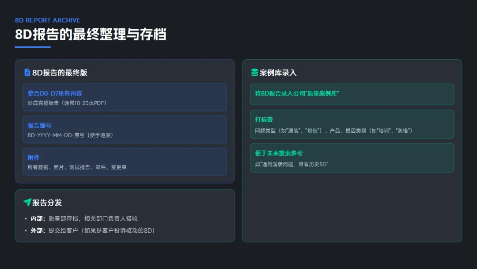Click the 报告分发 section heading
Viewport: 477px width, 269px height.
coord(47,203)
